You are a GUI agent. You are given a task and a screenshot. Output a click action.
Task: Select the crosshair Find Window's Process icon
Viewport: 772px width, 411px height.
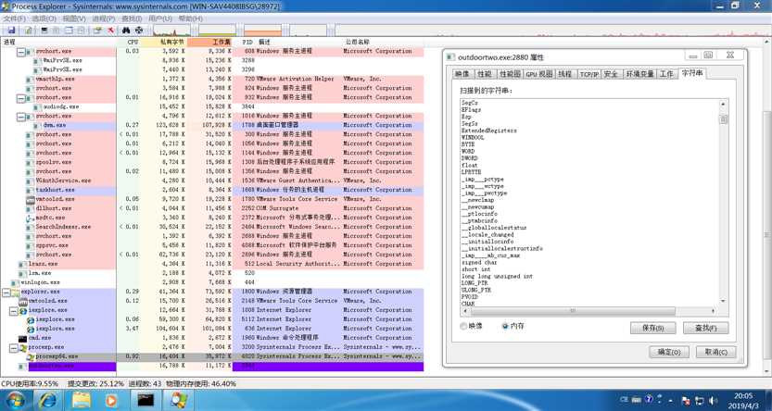(139, 31)
